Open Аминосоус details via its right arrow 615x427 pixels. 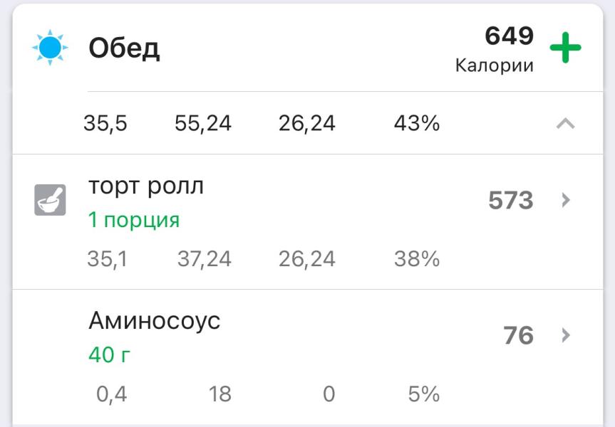(x=567, y=335)
